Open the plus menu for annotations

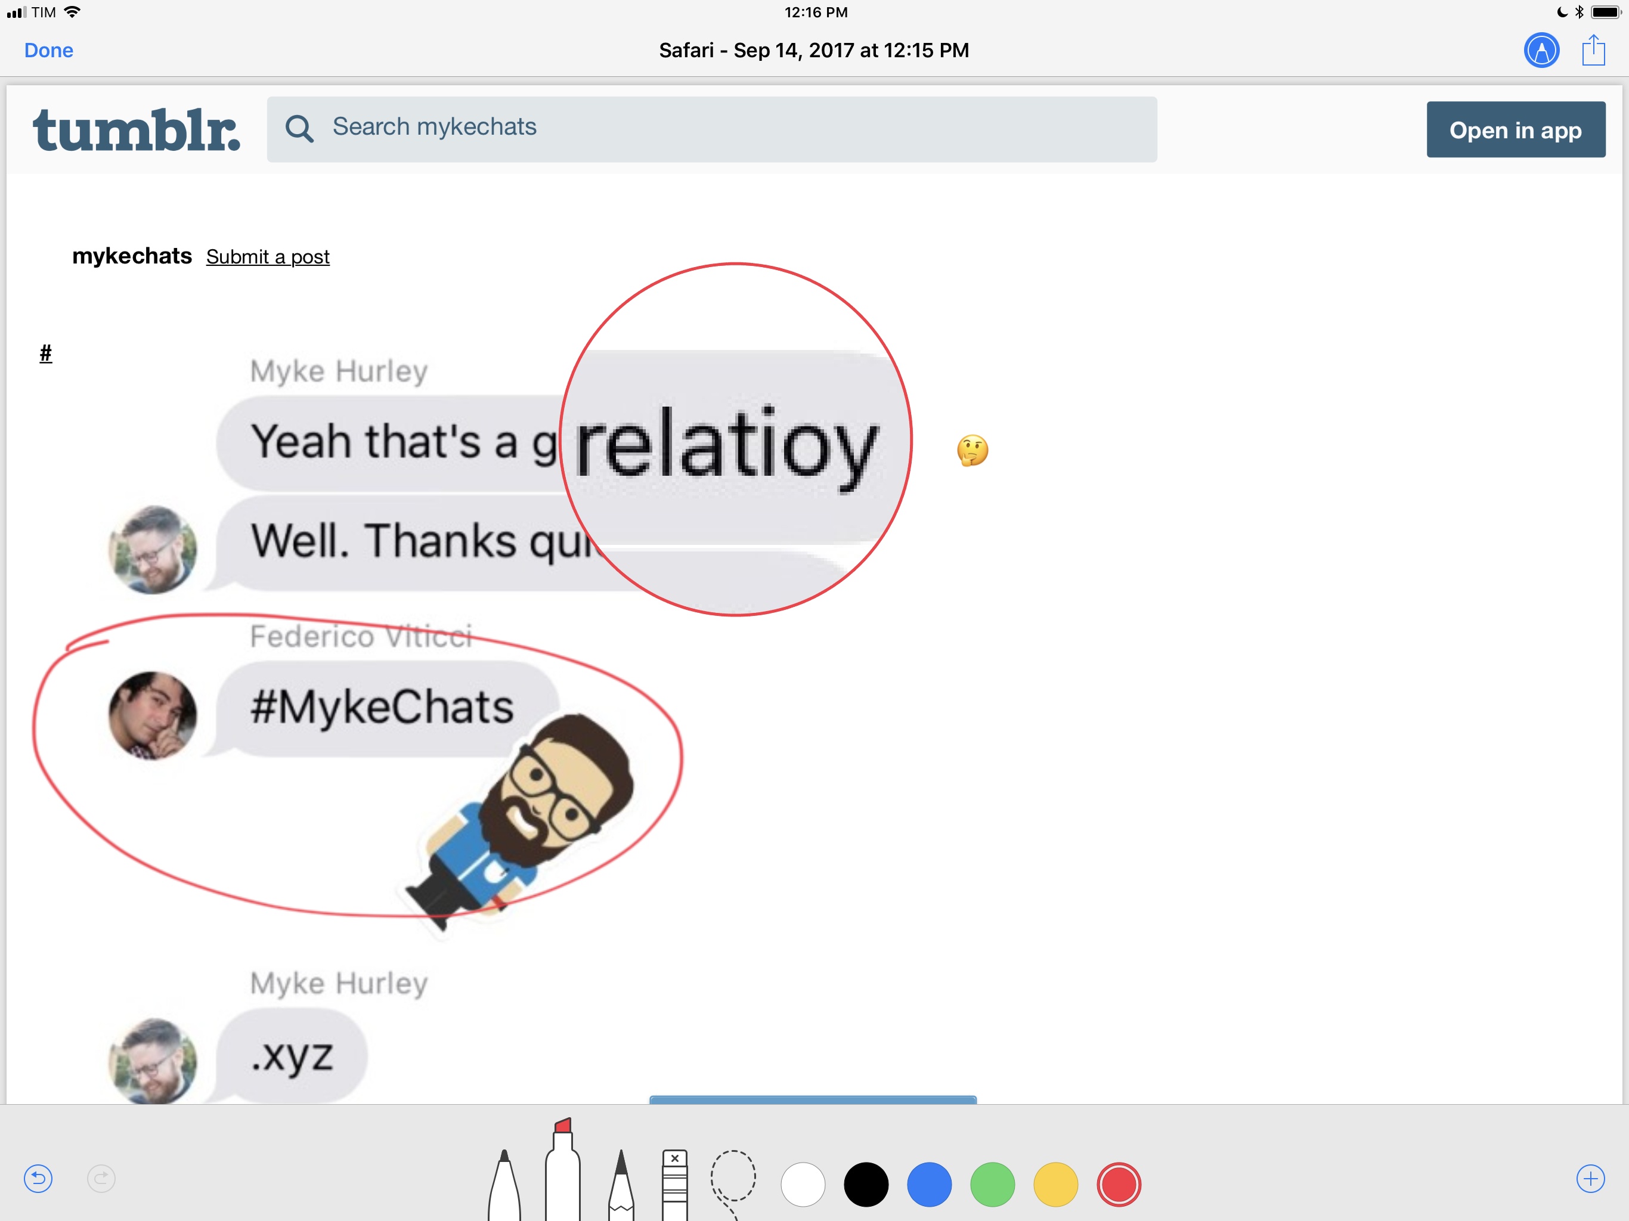pos(1591,1178)
